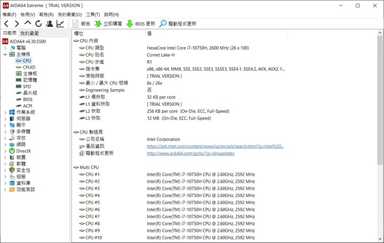
Task: Click the vertical scrollbar thumb
Action: tap(380, 100)
